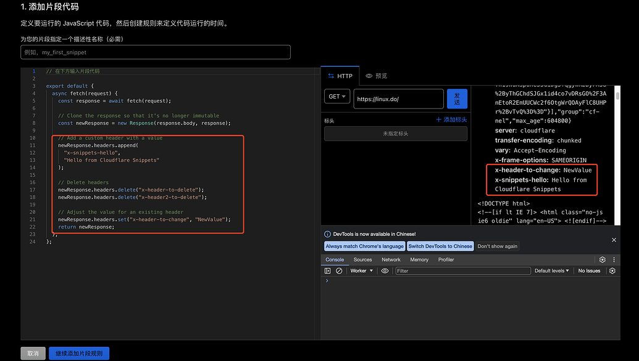Image resolution: width=639 pixels, height=361 pixels.
Task: Open the Sources tab in DevTools
Action: (362, 259)
